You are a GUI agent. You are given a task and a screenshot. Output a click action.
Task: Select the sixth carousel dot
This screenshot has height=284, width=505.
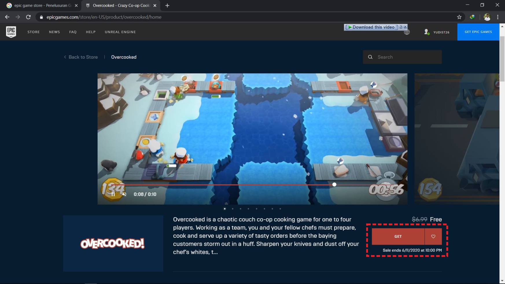(264, 209)
